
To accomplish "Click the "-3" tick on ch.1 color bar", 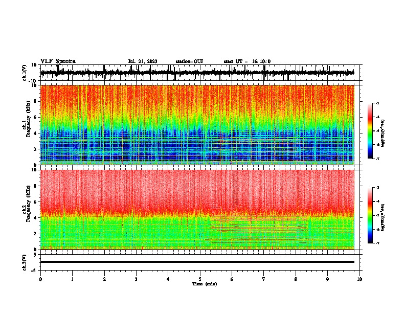I will [x=377, y=103].
